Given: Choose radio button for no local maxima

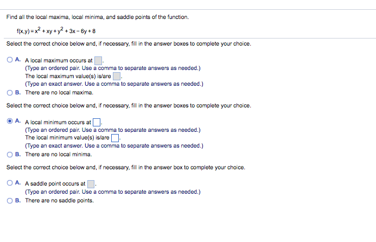Looking at the screenshot, I should click(x=10, y=93).
